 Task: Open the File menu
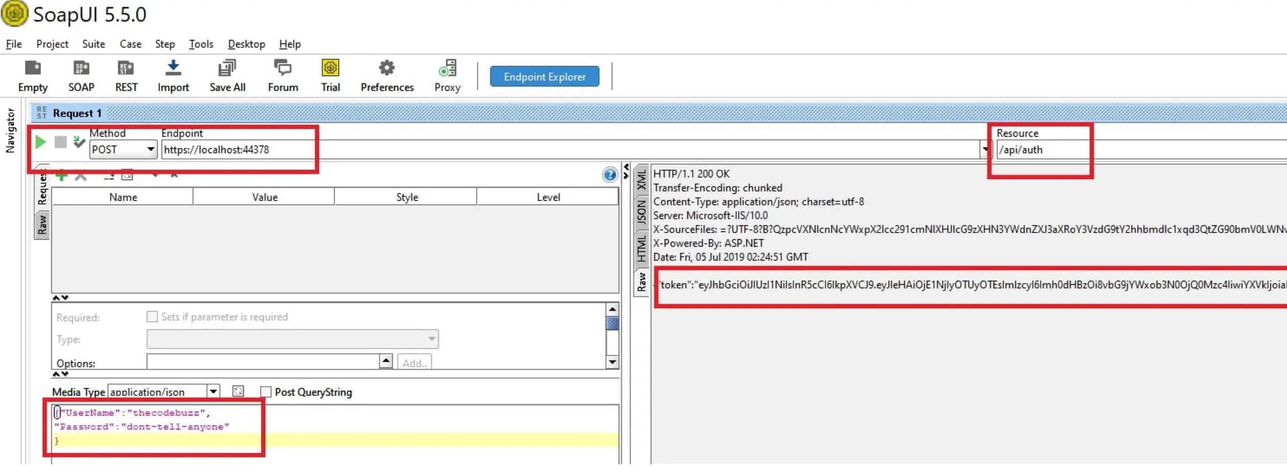[14, 44]
